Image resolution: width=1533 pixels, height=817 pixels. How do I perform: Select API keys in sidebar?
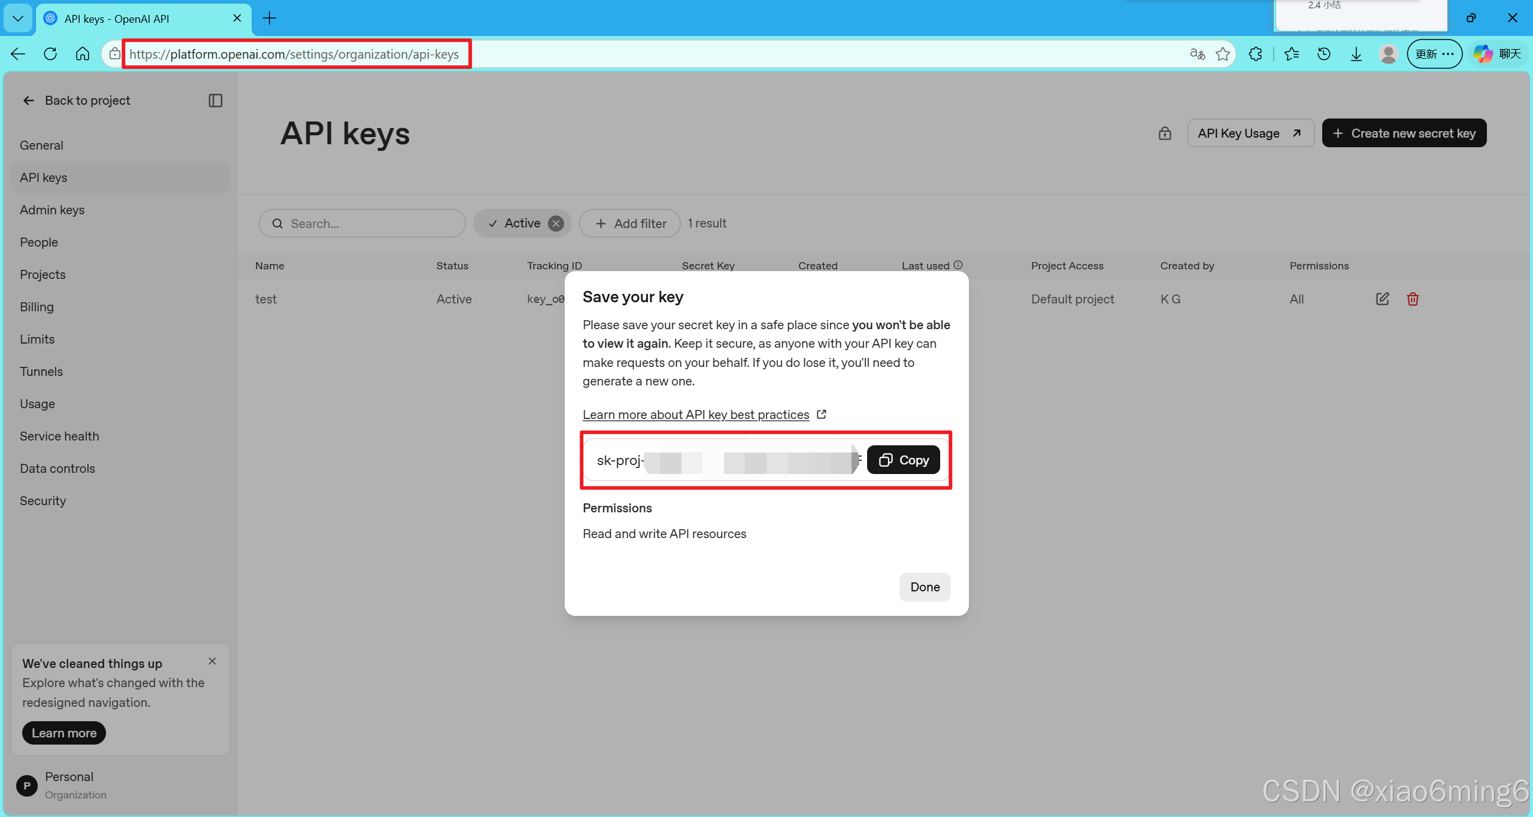click(120, 178)
